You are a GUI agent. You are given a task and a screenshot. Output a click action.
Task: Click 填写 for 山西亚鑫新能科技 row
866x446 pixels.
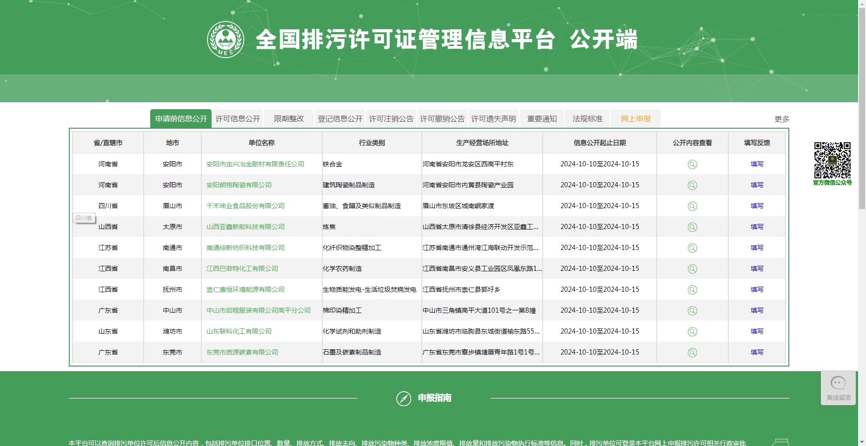click(x=757, y=227)
